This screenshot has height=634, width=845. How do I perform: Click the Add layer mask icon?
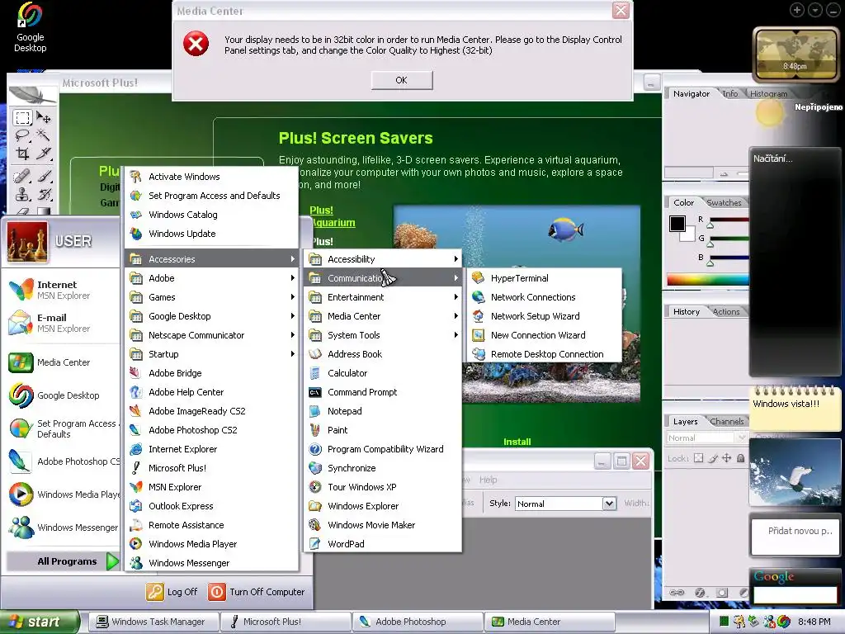722,593
